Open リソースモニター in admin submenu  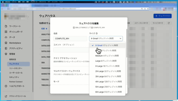coord(16,68)
